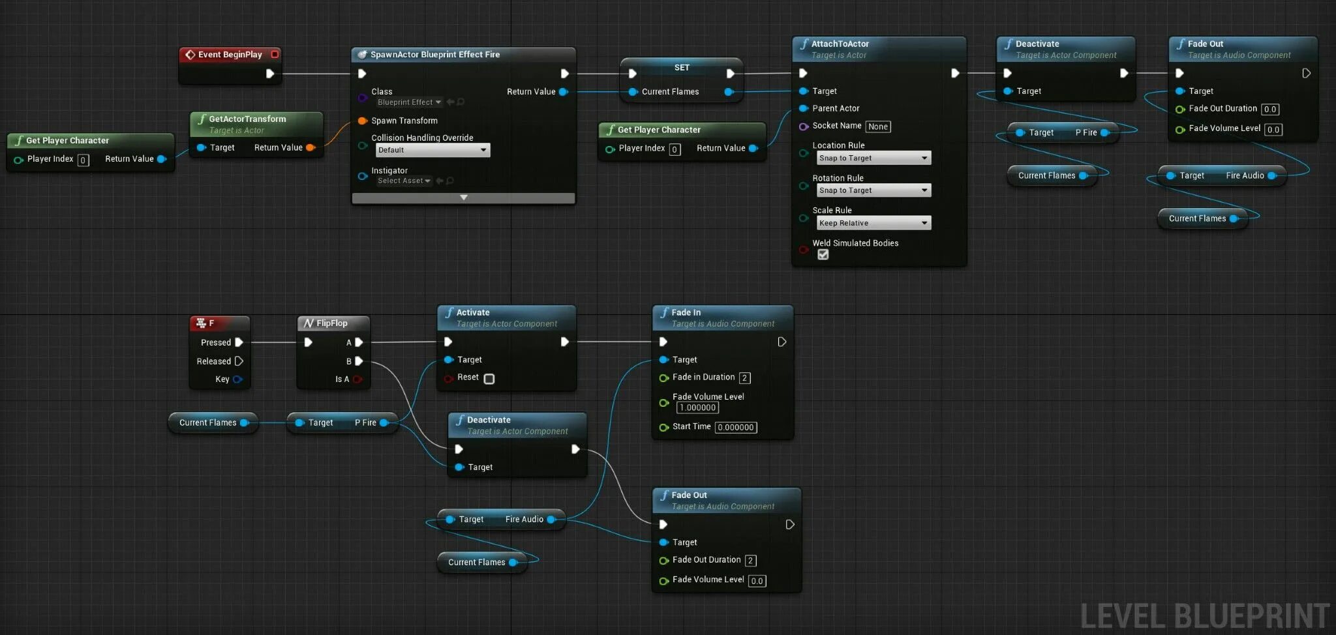Open the Select Asset picker under Instigator
1336x635 pixels.
click(402, 181)
